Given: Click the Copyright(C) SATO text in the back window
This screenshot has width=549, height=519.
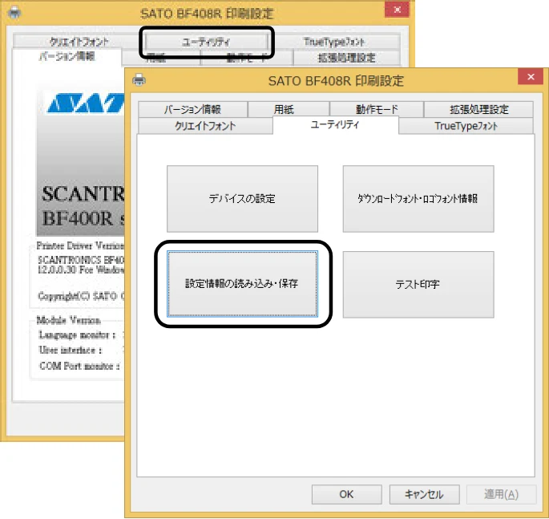Looking at the screenshot, I should pyautogui.click(x=81, y=296).
